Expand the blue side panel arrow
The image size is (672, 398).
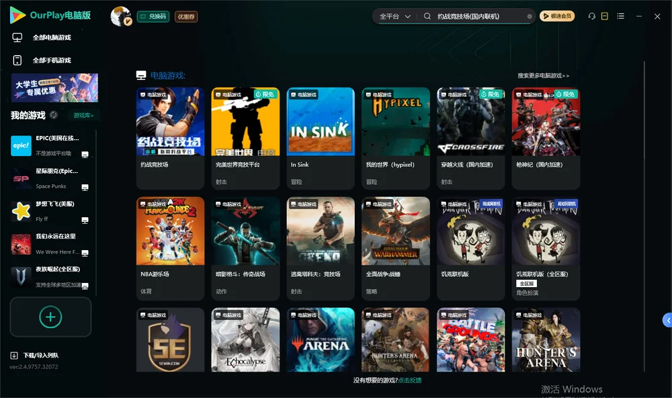point(667,321)
